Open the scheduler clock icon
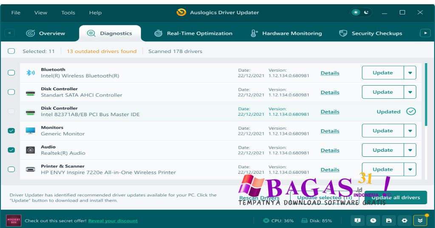The height and width of the screenshot is (228, 435). coord(373,220)
